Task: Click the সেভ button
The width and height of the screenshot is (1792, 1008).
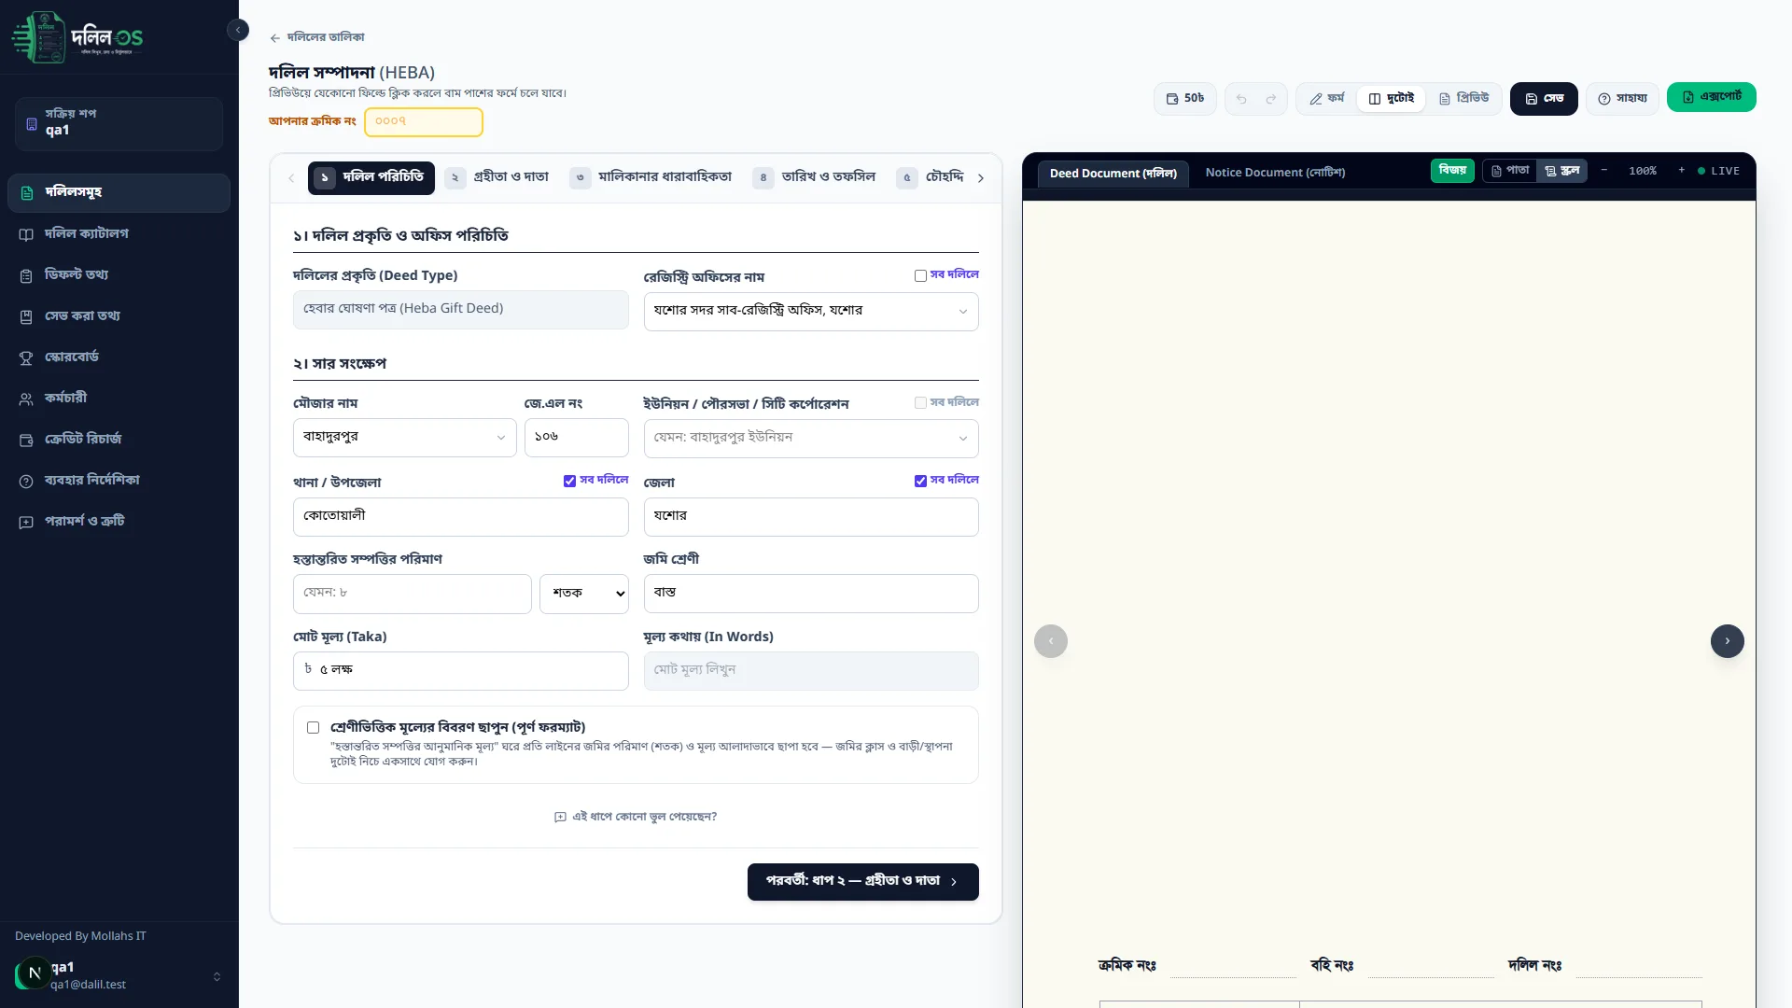Action: click(1544, 99)
